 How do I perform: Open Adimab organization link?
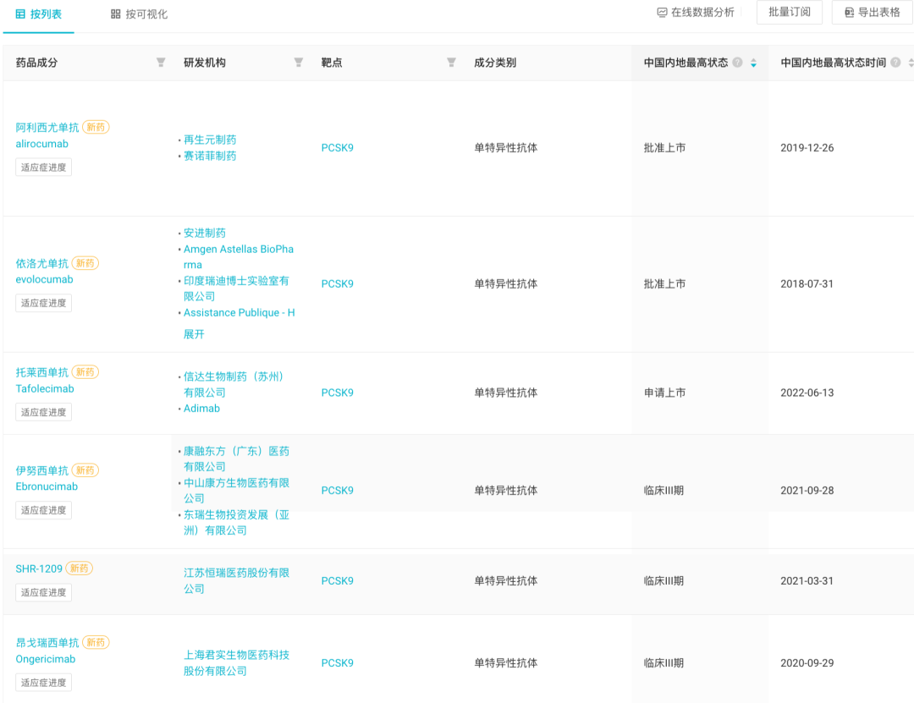tap(201, 409)
